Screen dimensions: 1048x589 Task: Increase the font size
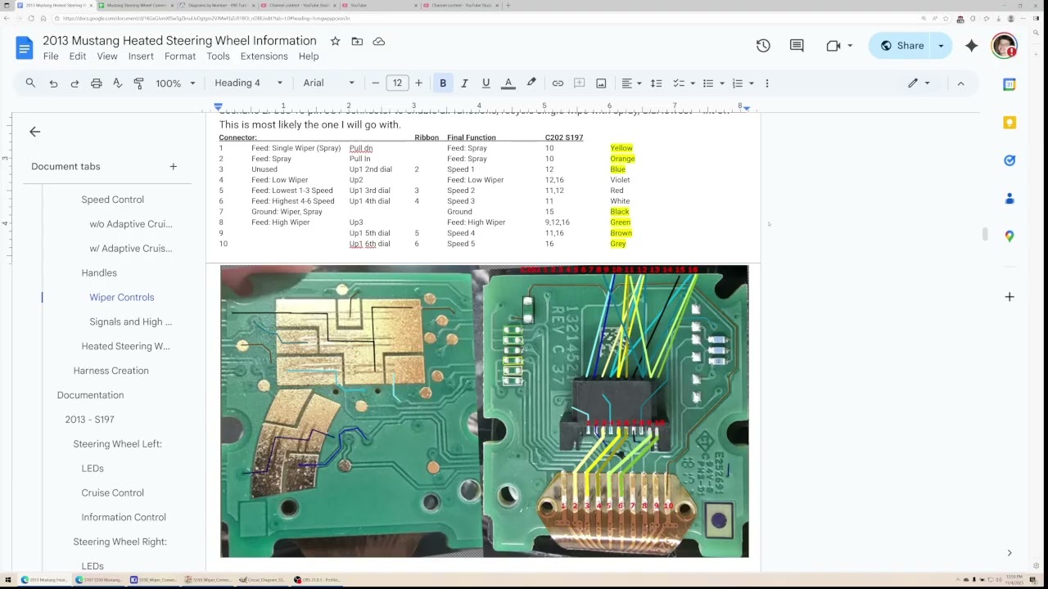coord(418,83)
